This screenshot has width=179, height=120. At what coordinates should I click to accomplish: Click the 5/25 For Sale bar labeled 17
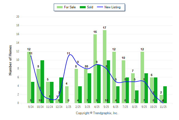pos(104,66)
